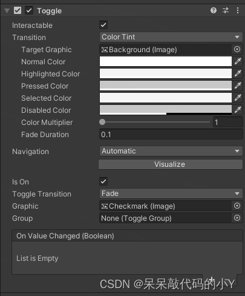Screen dimensions: 245x296
Task: Open the Disabled Color swatch
Action: coord(166,110)
